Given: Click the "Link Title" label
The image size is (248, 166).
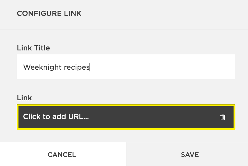Looking at the screenshot, I should pyautogui.click(x=33, y=48).
